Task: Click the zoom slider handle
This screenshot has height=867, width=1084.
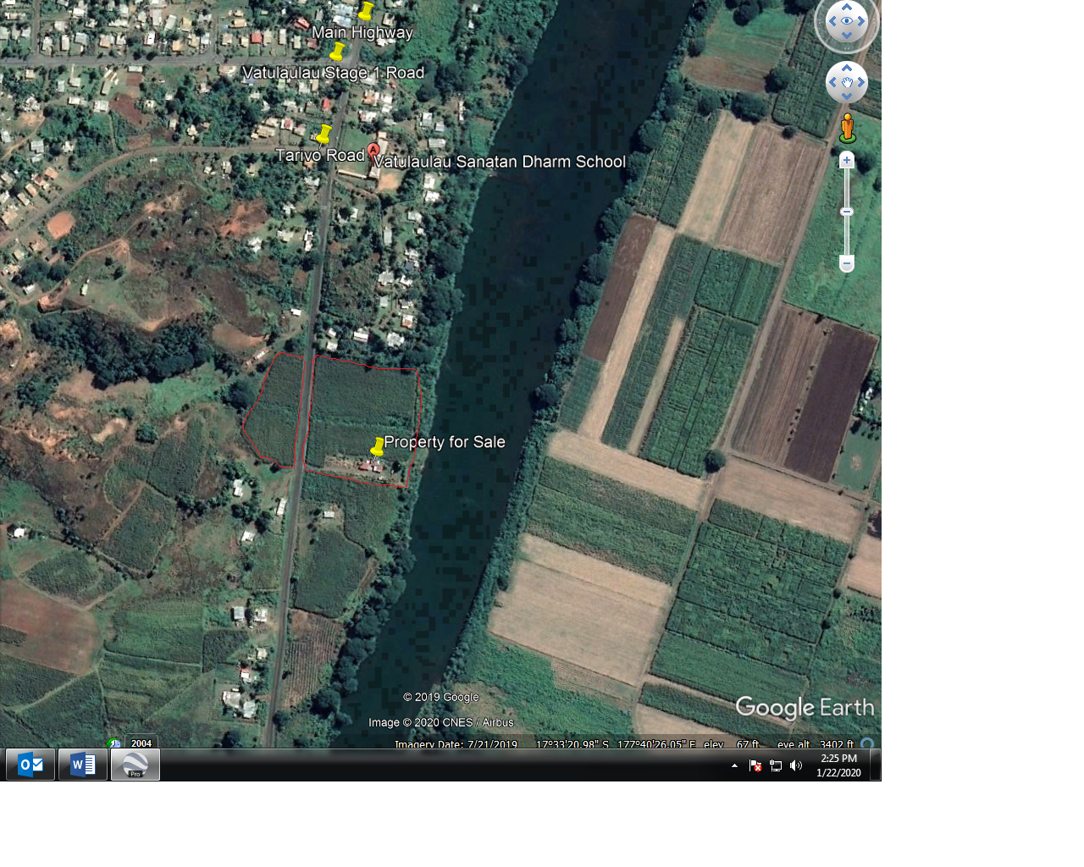Action: (847, 212)
